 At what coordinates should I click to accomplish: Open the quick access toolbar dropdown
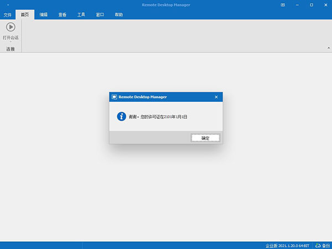8,4
